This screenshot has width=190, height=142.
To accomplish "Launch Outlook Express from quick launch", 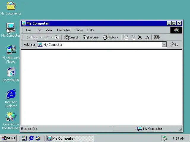I will pyautogui.click(x=38, y=138).
